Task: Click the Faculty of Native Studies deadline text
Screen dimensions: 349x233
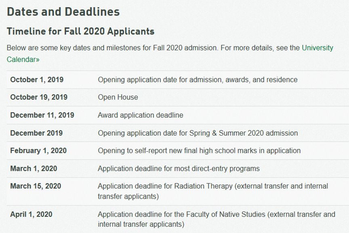Action: pos(217,219)
